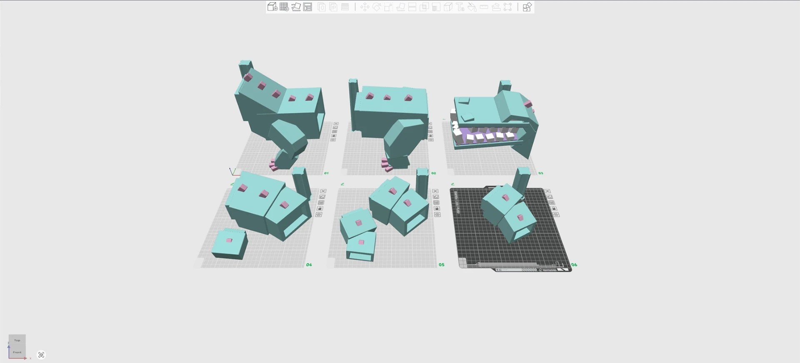Add a new plate from toolbar
The width and height of the screenshot is (800, 363).
click(284, 7)
